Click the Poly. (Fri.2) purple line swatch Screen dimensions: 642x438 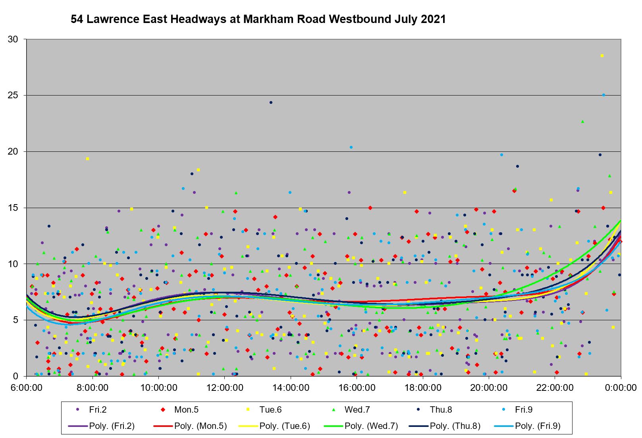(x=78, y=426)
